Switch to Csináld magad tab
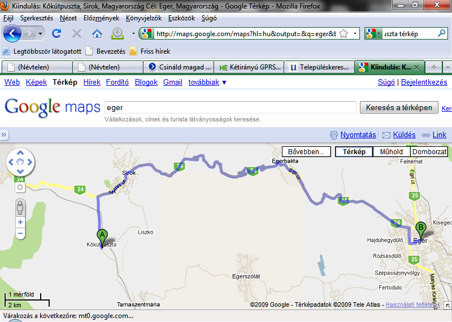Viewport: 452px width, 322px height. [179, 67]
